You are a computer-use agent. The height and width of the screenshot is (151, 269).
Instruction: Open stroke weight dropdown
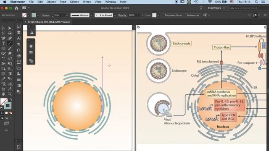pyautogui.click(x=67, y=15)
